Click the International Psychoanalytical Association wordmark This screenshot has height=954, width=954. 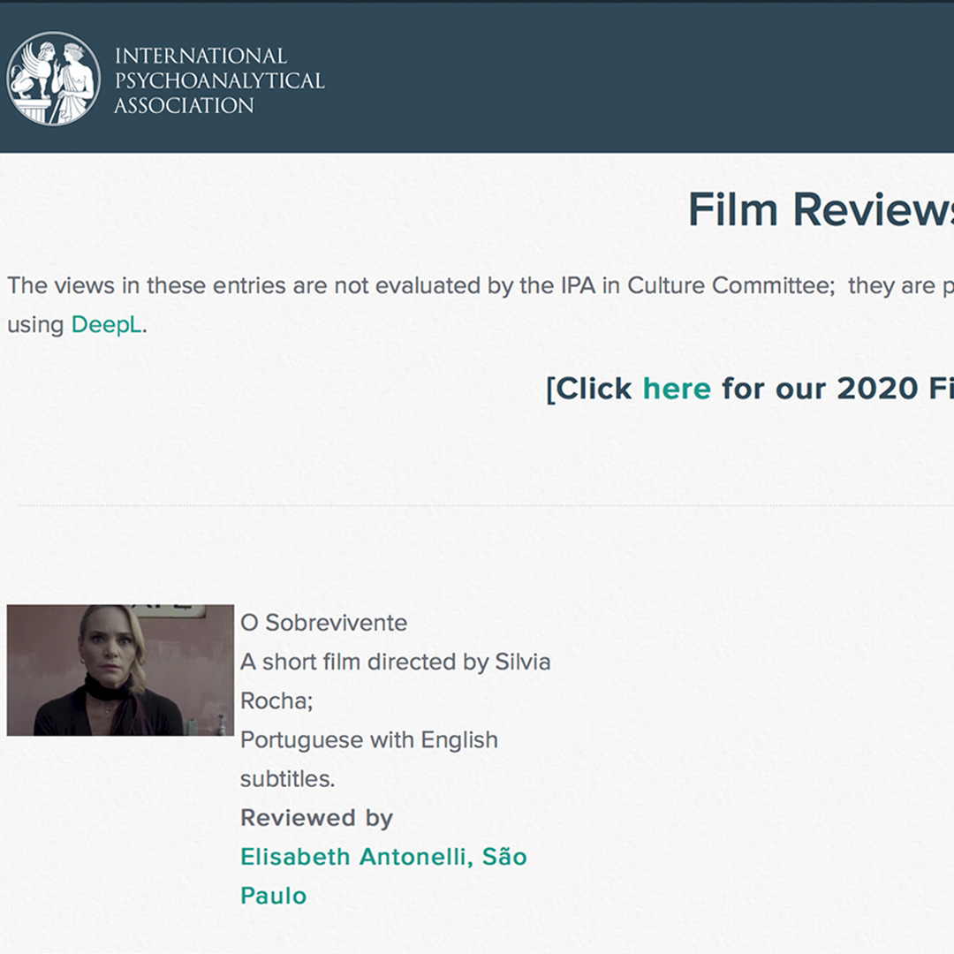click(x=218, y=80)
